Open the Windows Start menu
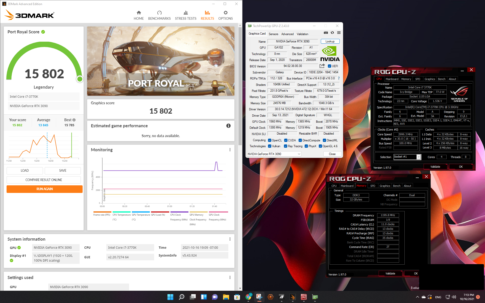The width and height of the screenshot is (485, 303). click(170, 297)
